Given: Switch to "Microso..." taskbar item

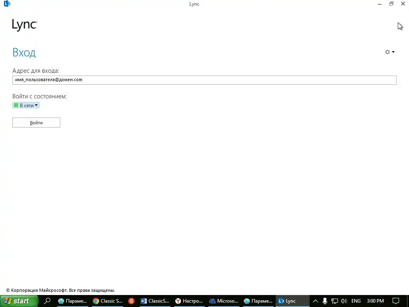Looking at the screenshot, I should (x=224, y=301).
